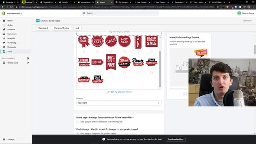Click Continue building button
The width and height of the screenshot is (256, 144).
point(176,139)
